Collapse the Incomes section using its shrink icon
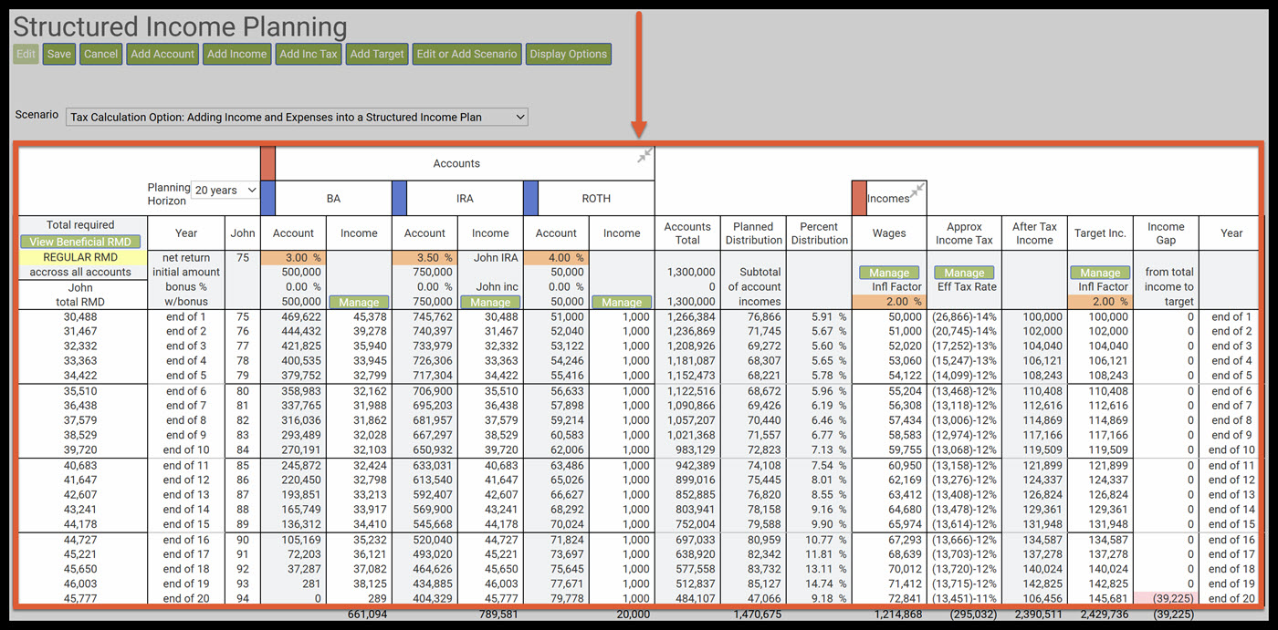 pos(917,190)
